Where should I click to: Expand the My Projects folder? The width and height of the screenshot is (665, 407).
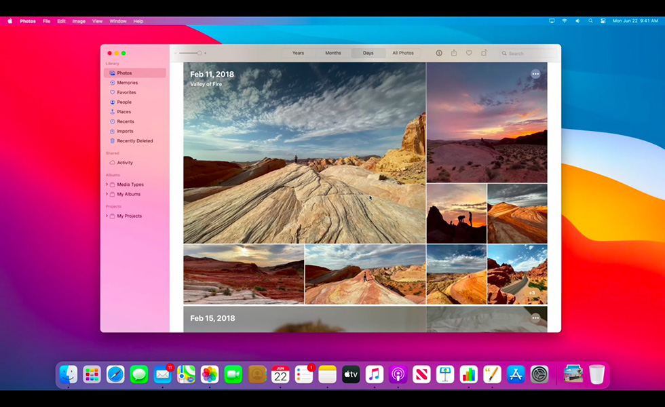tap(107, 216)
